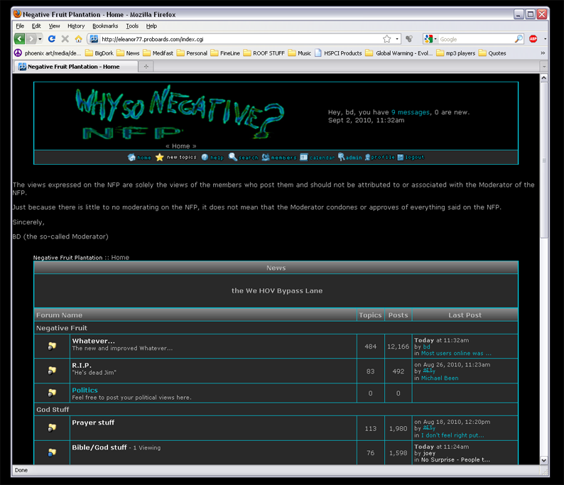Screen dimensions: 564x485
Task: Open the History menu
Action: point(76,26)
